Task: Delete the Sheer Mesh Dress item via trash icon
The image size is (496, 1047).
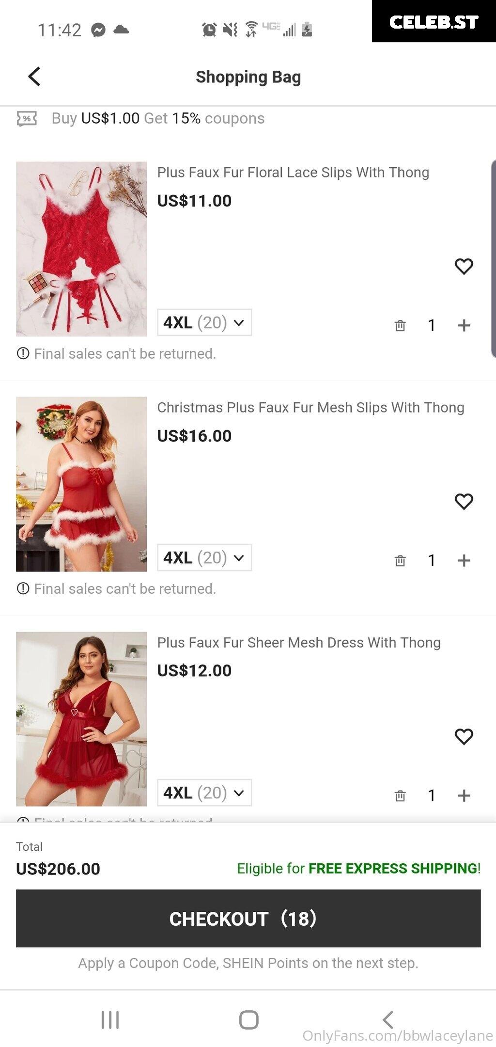Action: 400,795
